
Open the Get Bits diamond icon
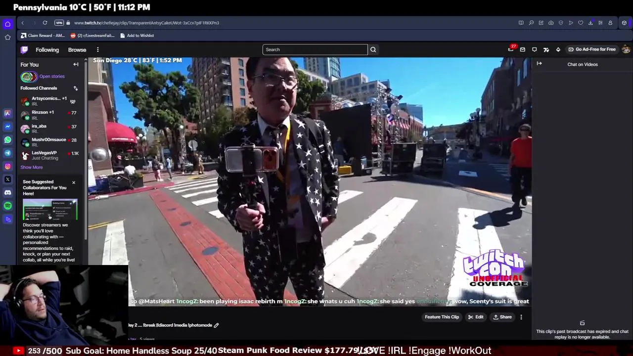point(558,49)
